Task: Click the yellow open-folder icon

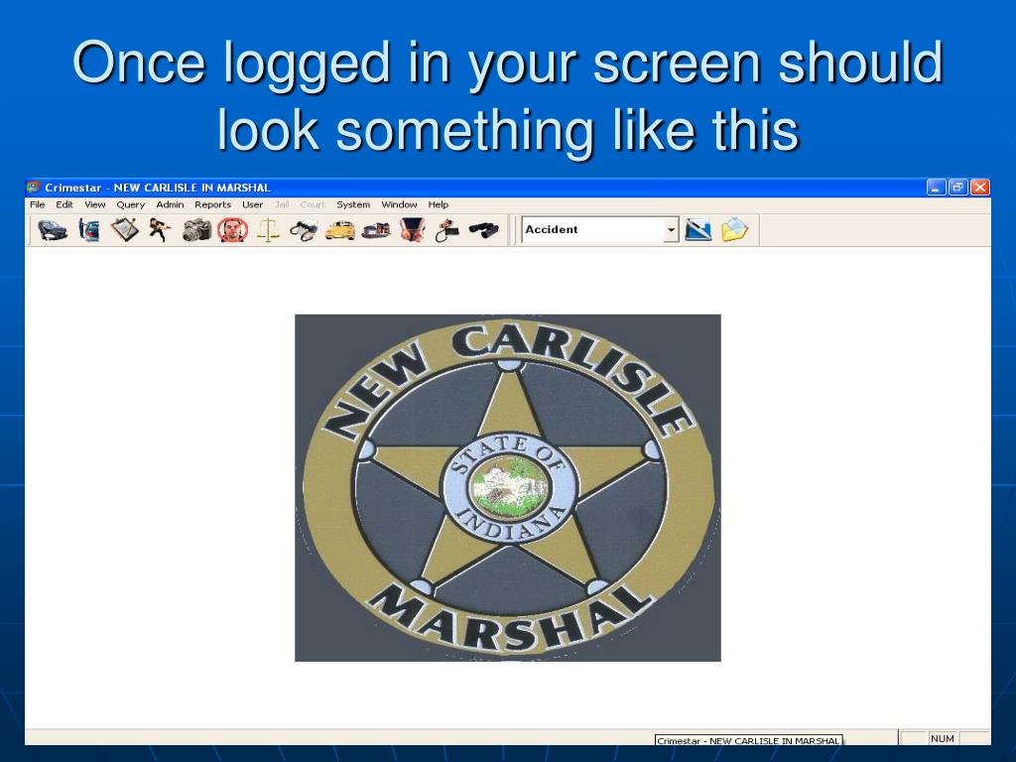Action: click(x=735, y=230)
